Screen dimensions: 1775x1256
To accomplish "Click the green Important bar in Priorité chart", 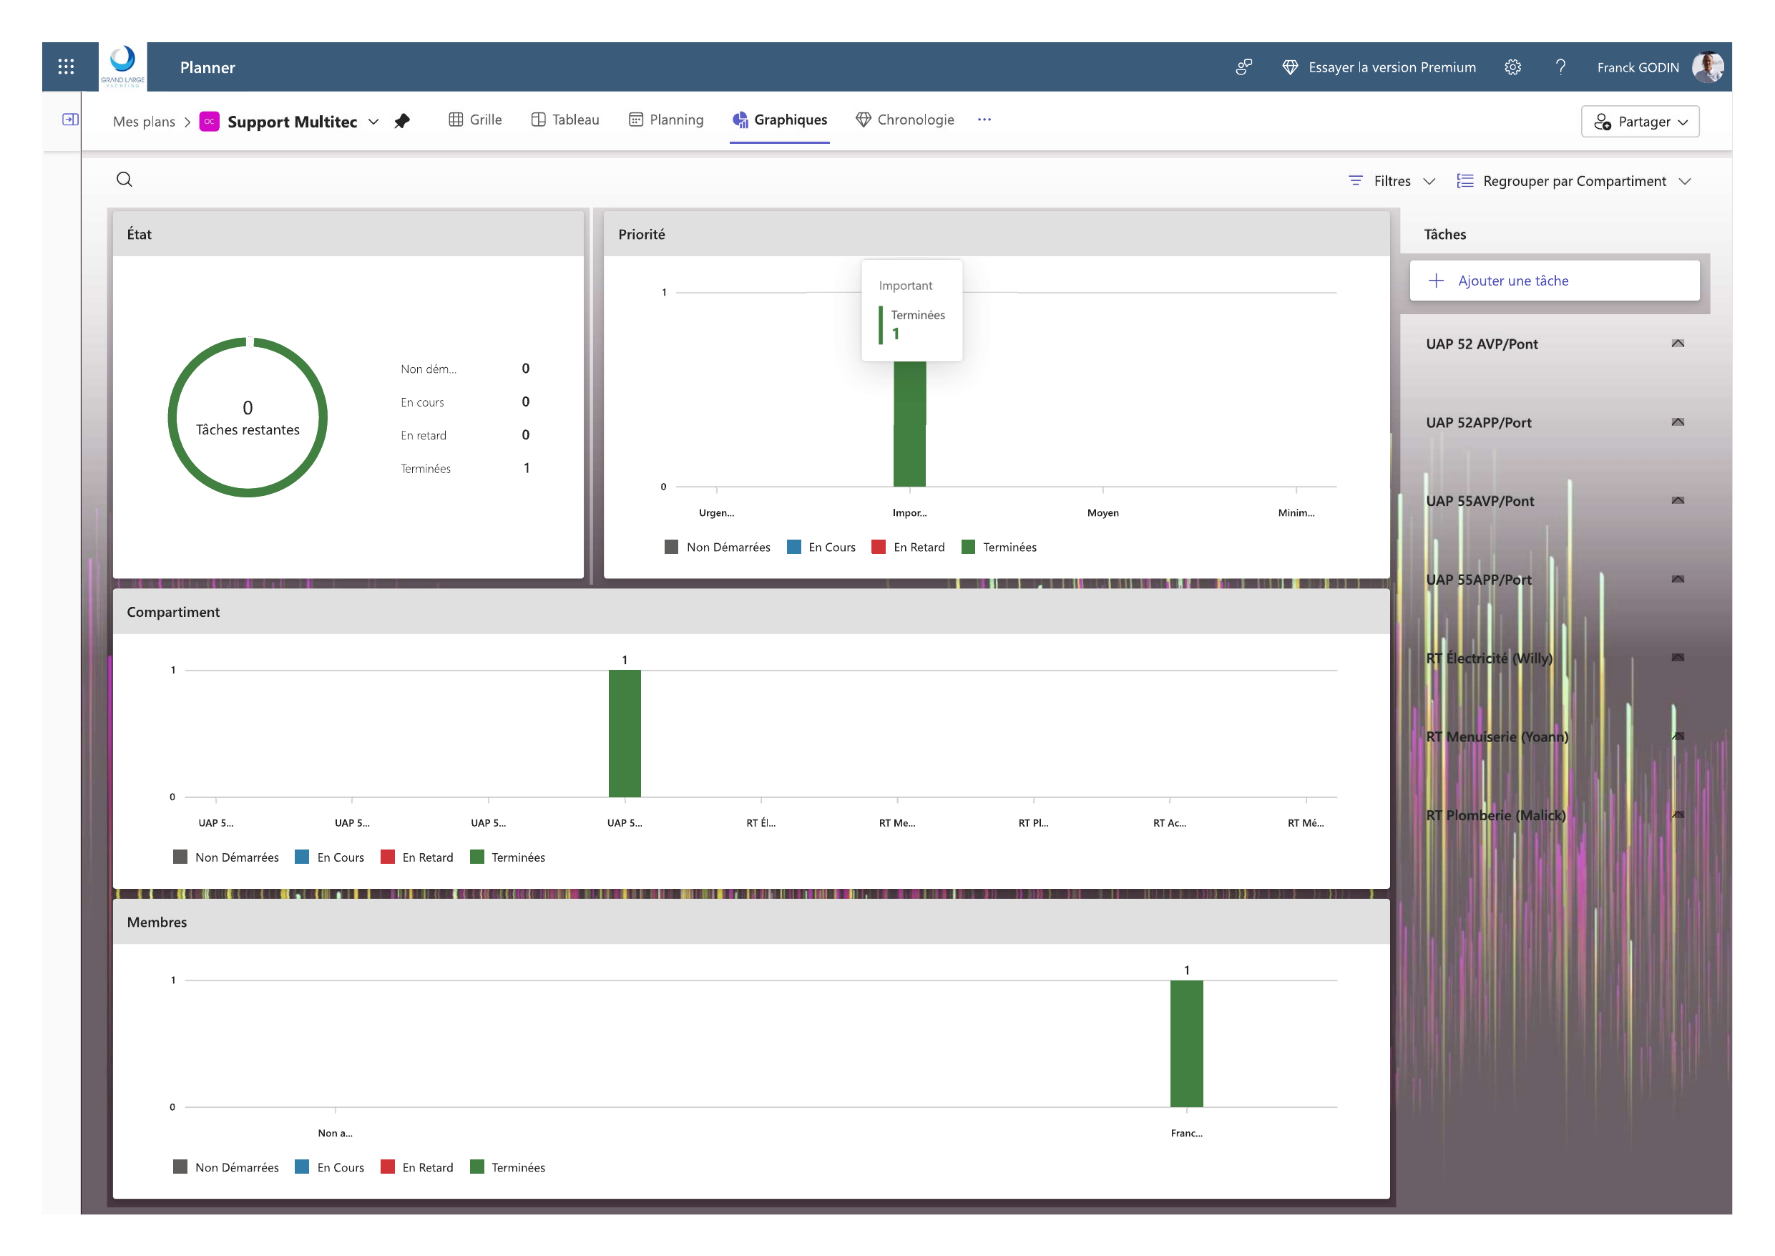I will (x=909, y=433).
